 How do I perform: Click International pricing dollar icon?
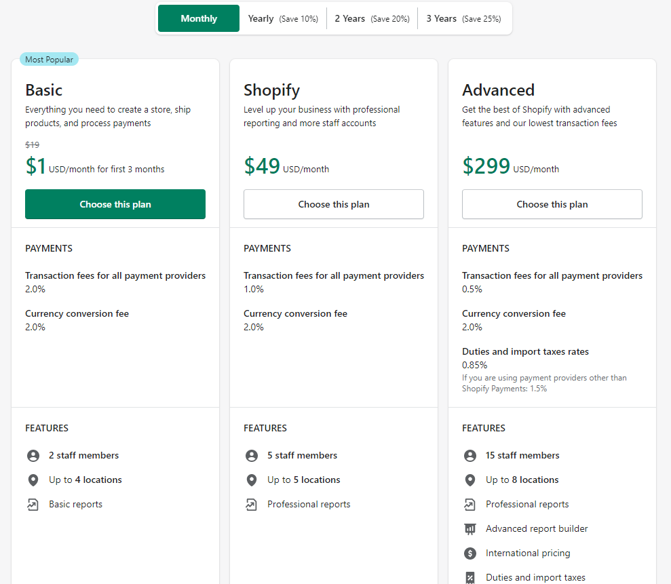[x=469, y=553]
